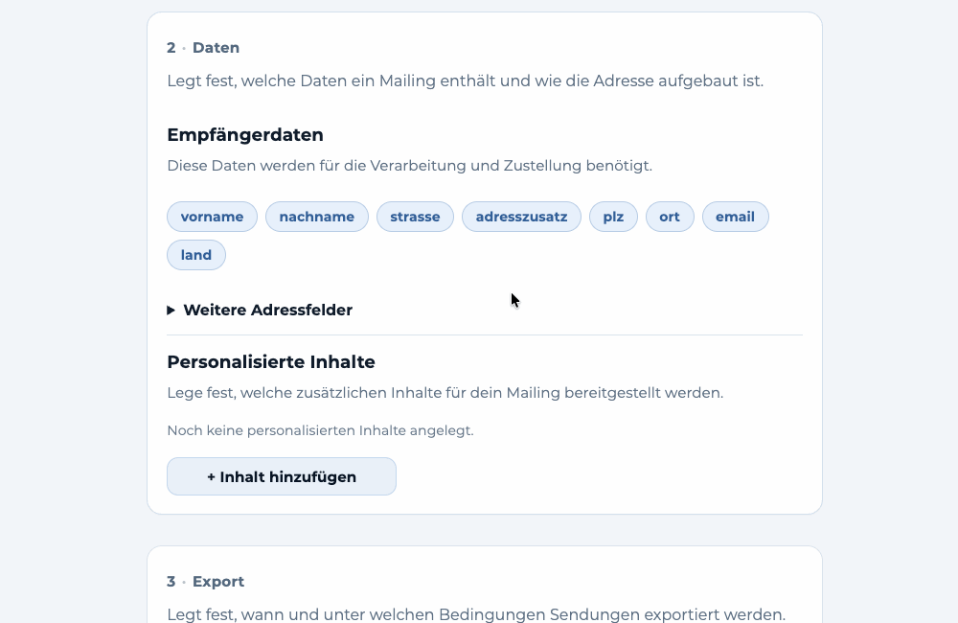Expand the Weitere Adressfelder section
958x623 pixels.
(x=261, y=310)
